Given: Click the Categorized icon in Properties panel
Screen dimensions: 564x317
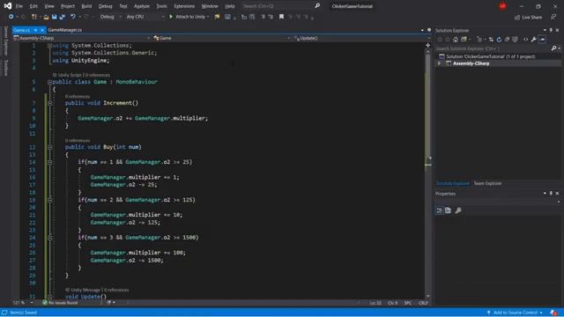Looking at the screenshot, I should point(440,210).
